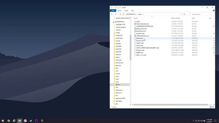The image size is (219, 123).
Task: Select the Heretic.wad file
Action: click(x=140, y=43)
